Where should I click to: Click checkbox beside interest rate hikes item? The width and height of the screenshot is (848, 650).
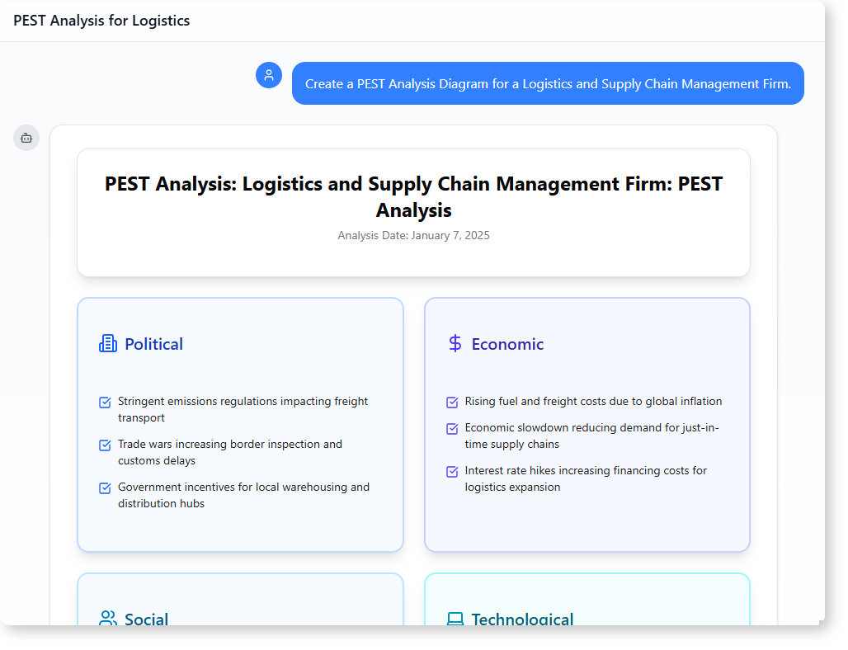click(452, 472)
